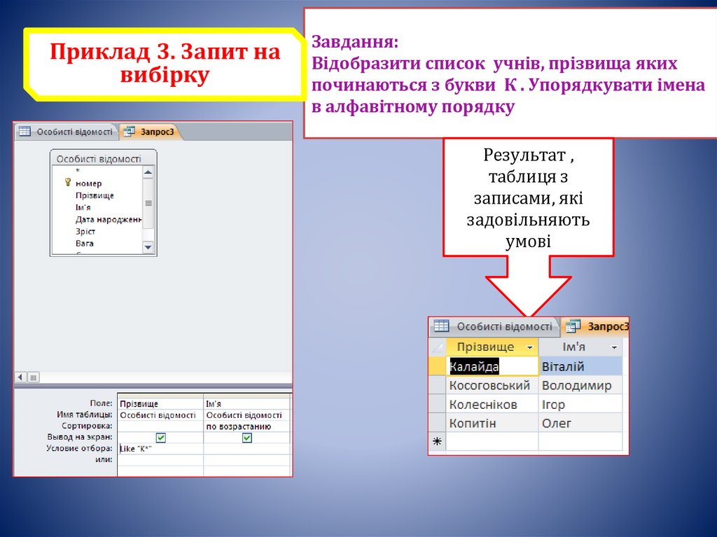The height and width of the screenshot is (537, 717).
Task: Click the Косоговський cell in results
Action: 492,385
